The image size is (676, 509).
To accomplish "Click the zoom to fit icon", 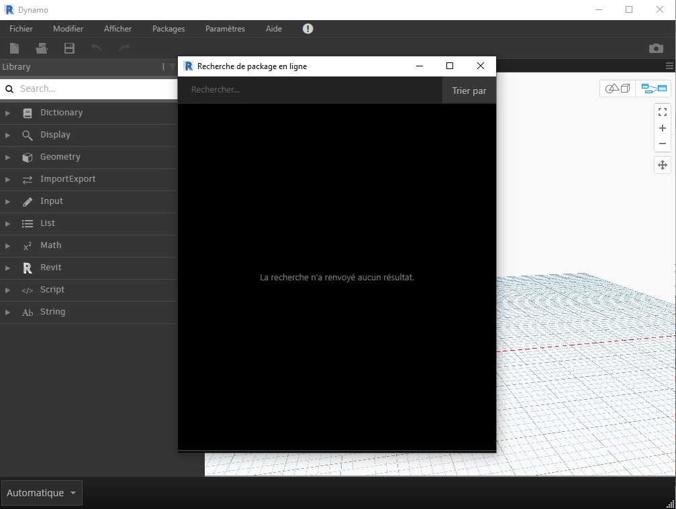I will (x=663, y=112).
